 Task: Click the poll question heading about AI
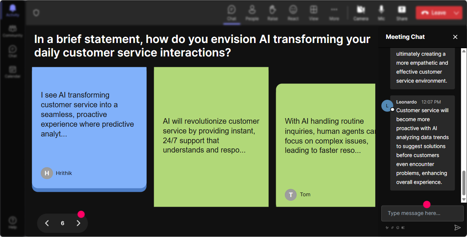click(202, 46)
